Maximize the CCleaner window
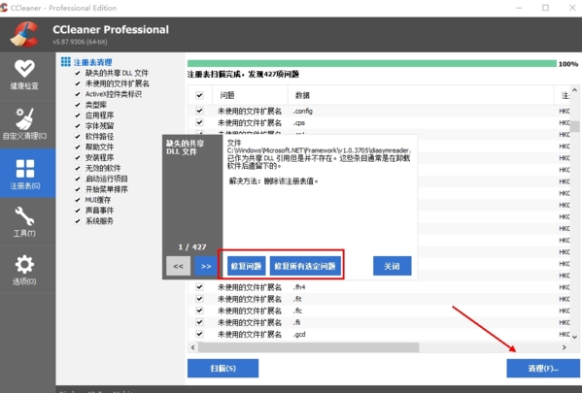The width and height of the screenshot is (582, 393). point(545,8)
